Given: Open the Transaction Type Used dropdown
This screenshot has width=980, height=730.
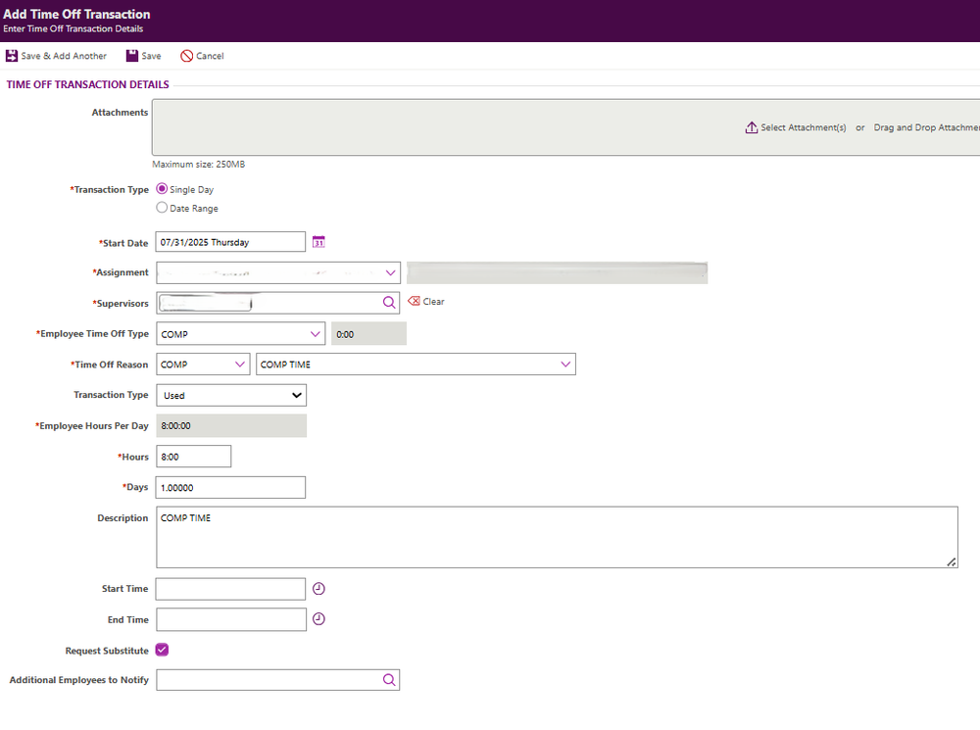Looking at the screenshot, I should click(x=231, y=395).
